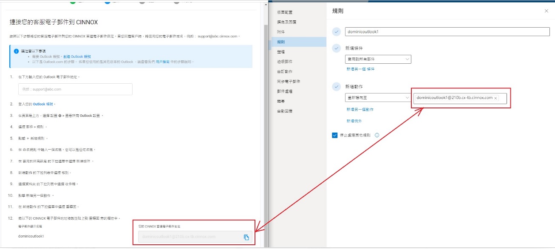555x249 pixels.
Task: Go to 垃圾郵件 settings
Action: point(285,62)
